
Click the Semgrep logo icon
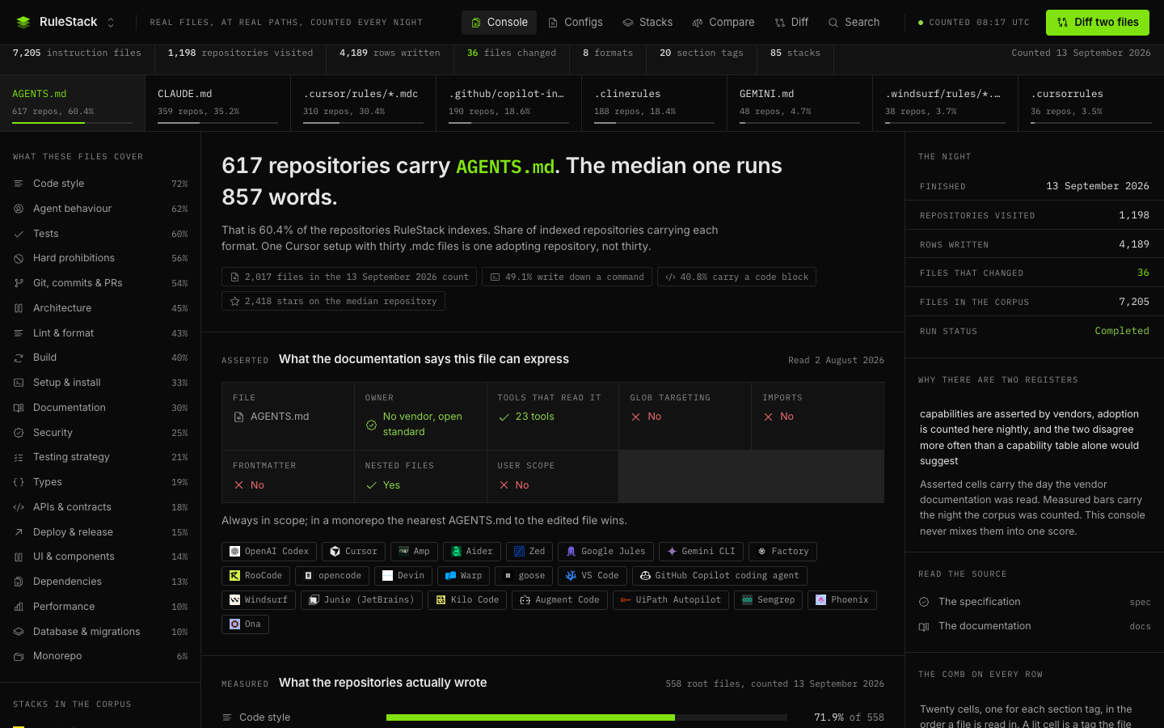(x=747, y=600)
